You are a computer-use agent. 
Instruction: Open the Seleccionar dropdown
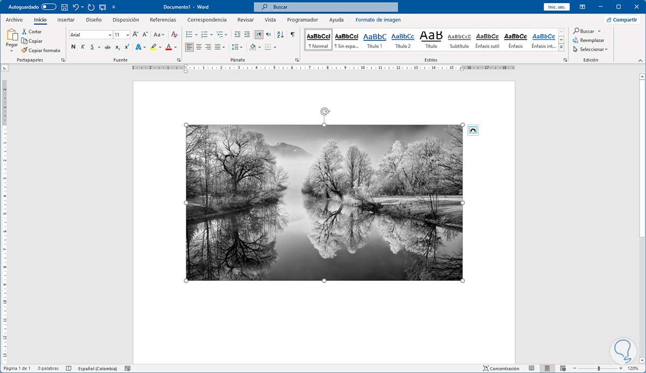click(x=590, y=50)
